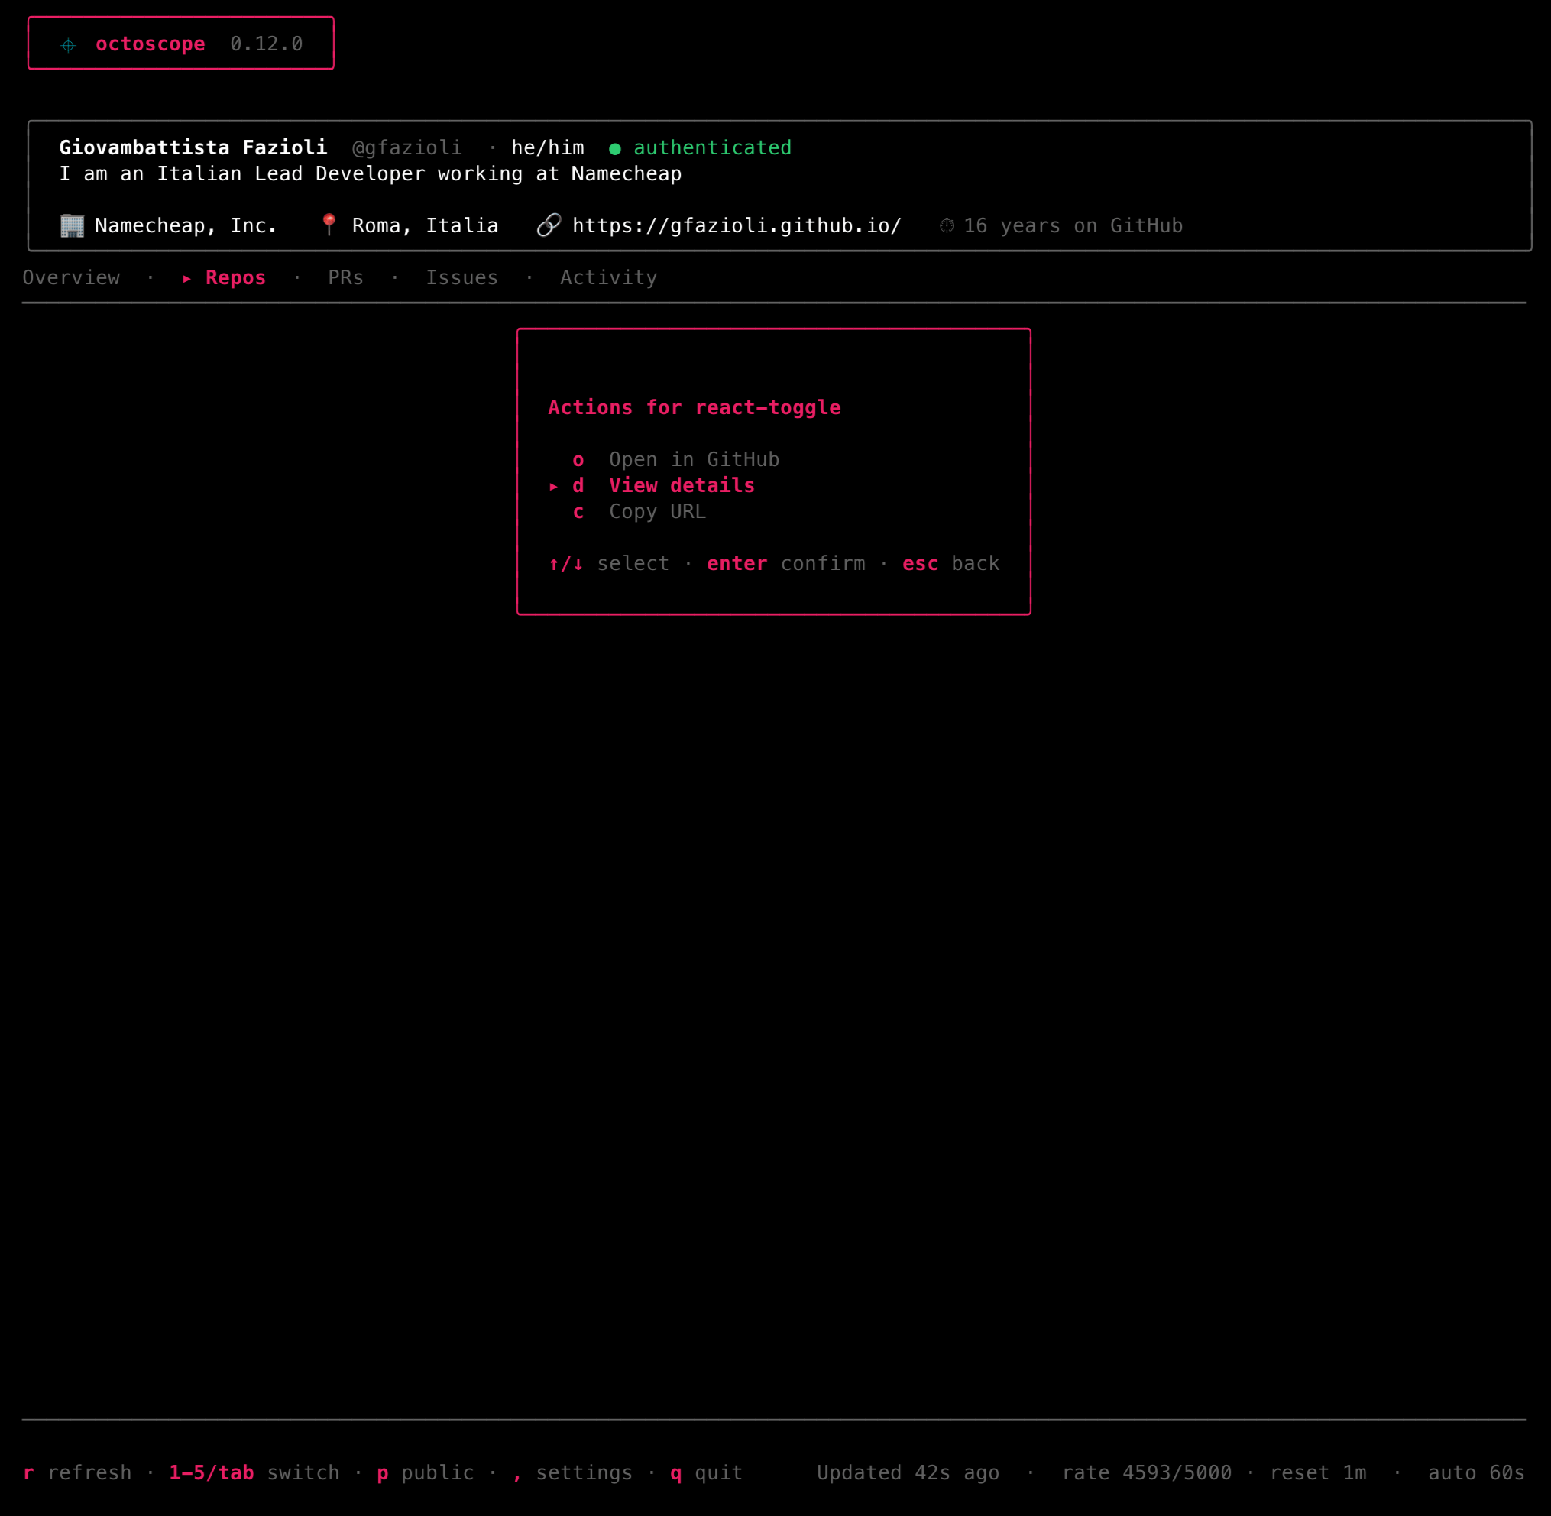Click the building icon beside Namecheap, Inc.
Image resolution: width=1551 pixels, height=1516 pixels.
(x=73, y=226)
